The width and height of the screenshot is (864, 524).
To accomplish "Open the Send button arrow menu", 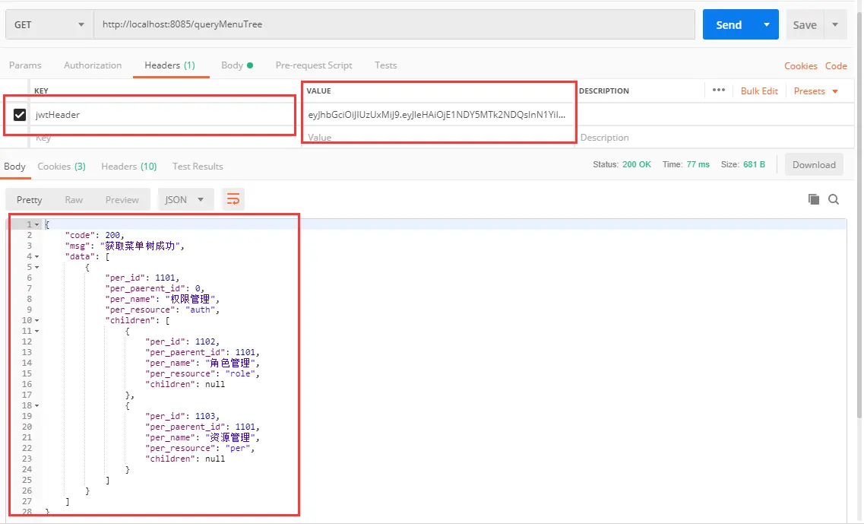I will click(x=767, y=25).
